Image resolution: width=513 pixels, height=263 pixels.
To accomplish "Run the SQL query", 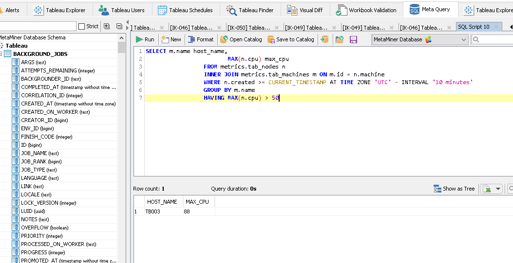I will coord(145,39).
